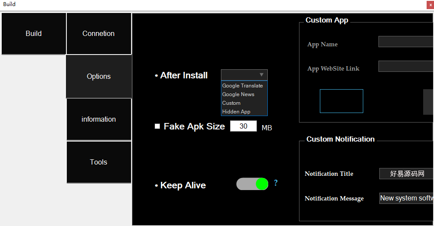Edit the Notification Message text box
This screenshot has width=434, height=226.
click(406, 198)
